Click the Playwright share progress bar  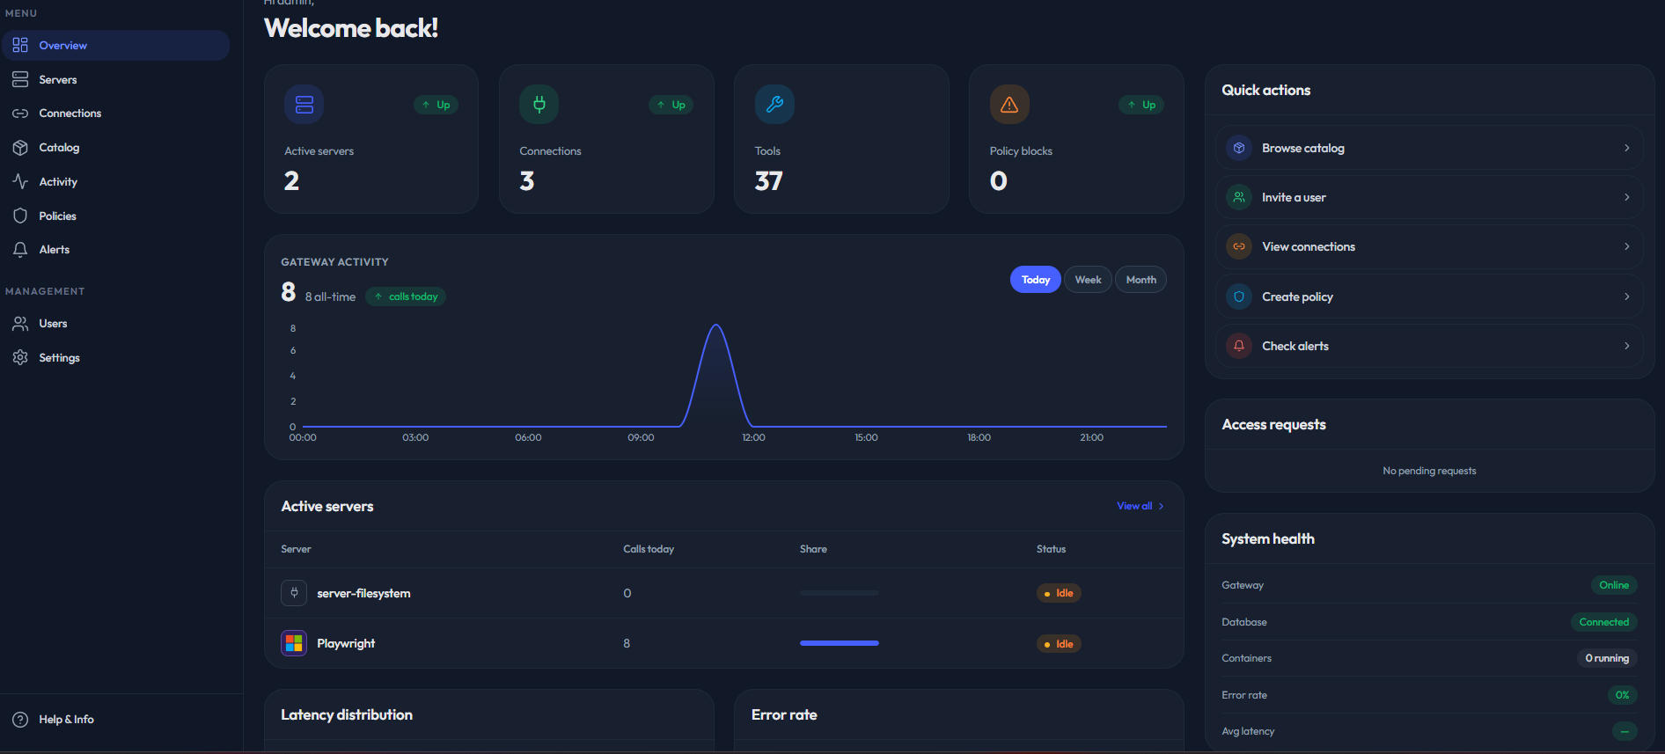pyautogui.click(x=840, y=643)
